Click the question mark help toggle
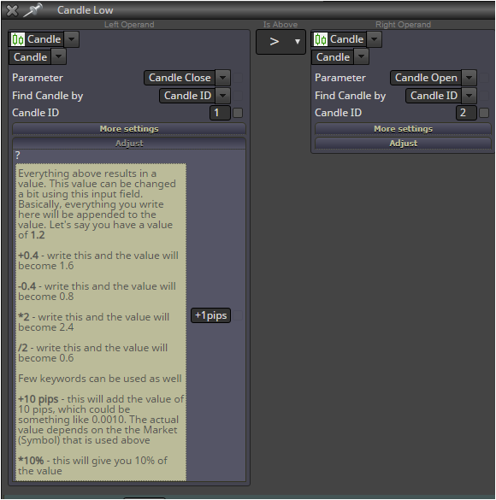The height and width of the screenshot is (500, 496). [18, 156]
